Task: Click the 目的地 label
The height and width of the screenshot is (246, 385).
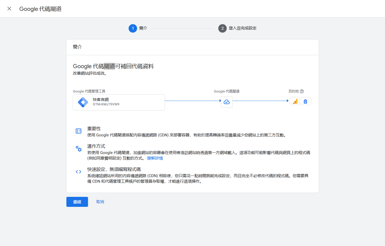Action: click(293, 91)
